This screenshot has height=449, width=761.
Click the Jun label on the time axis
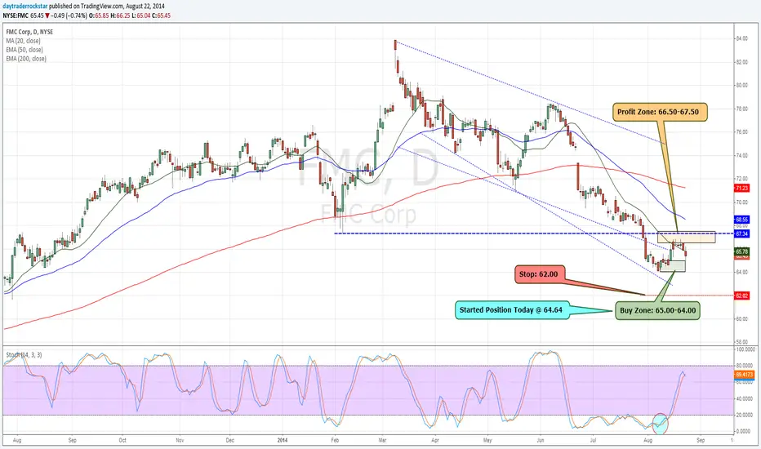[x=541, y=440]
